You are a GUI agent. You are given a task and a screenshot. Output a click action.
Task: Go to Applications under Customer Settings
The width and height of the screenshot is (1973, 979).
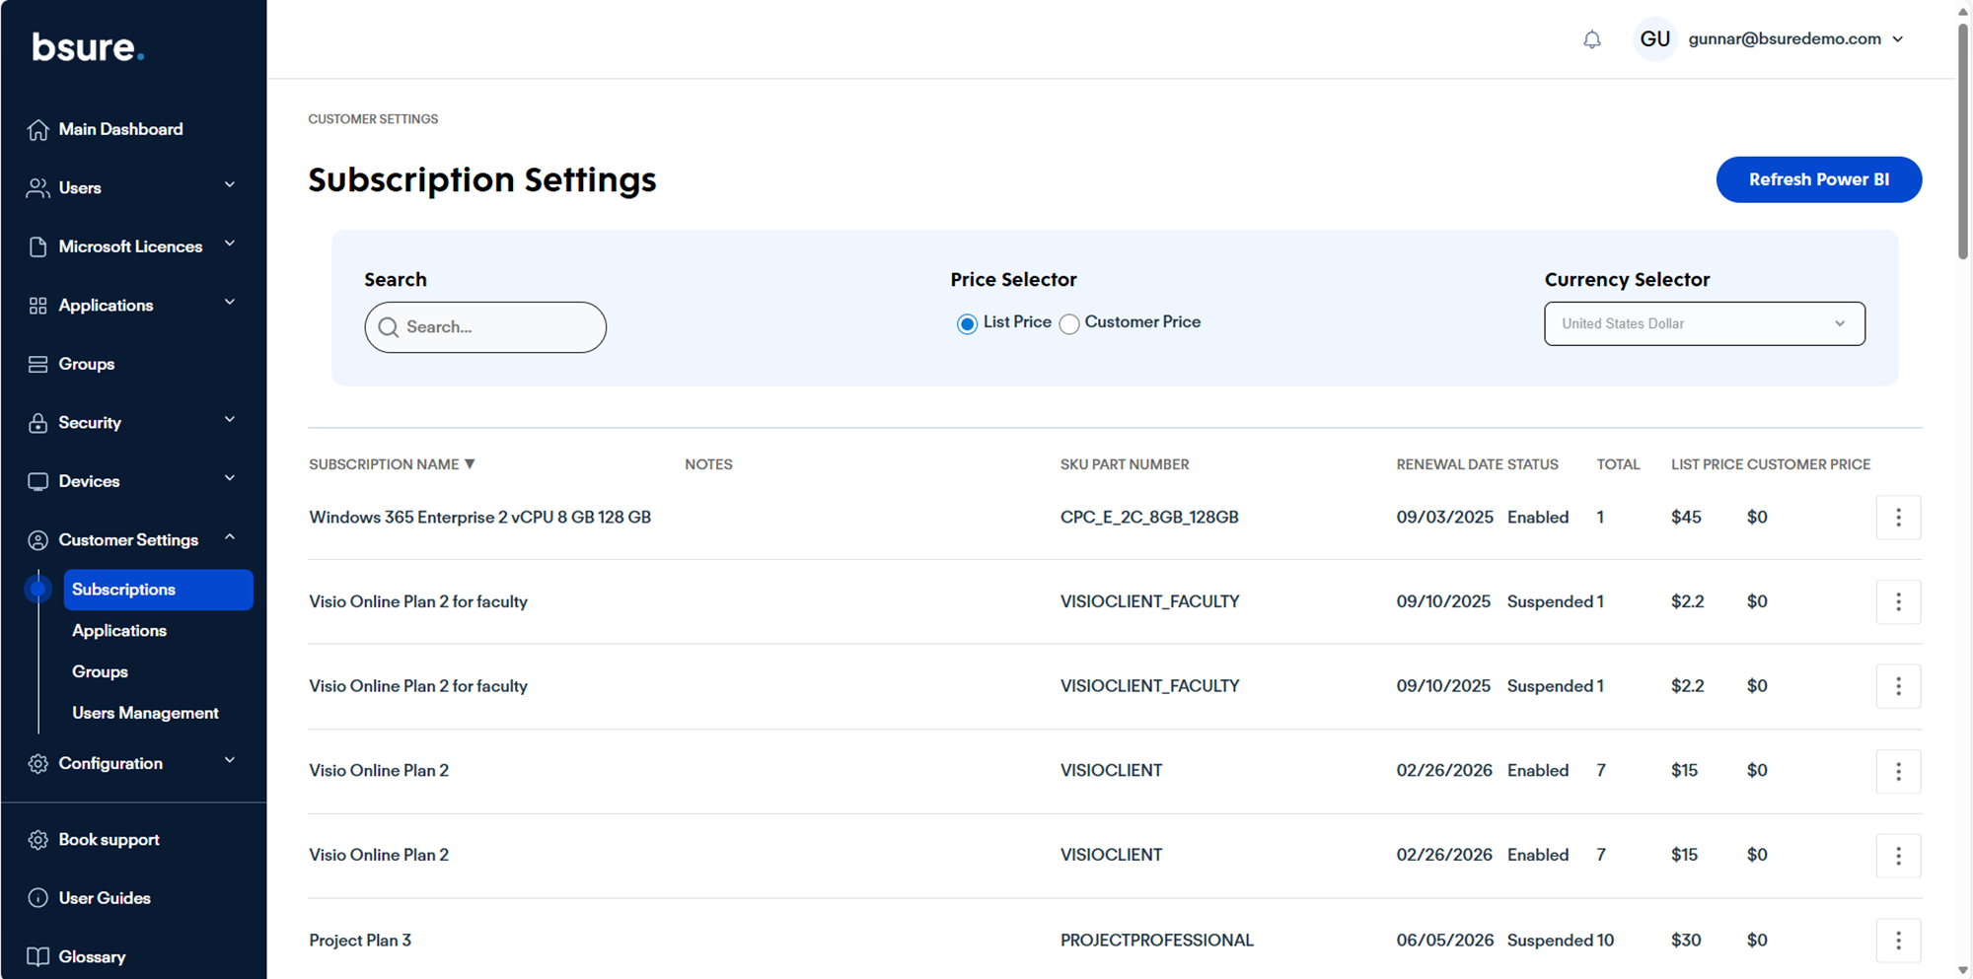point(119,631)
